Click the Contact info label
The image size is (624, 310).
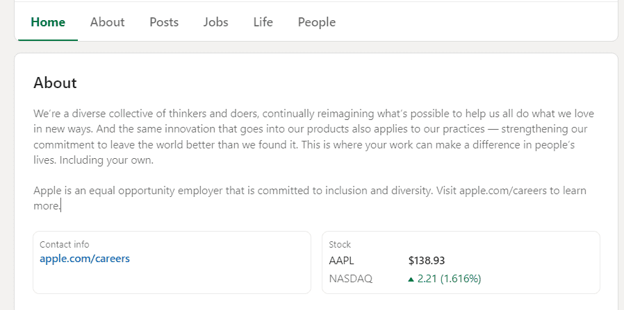[x=64, y=244]
